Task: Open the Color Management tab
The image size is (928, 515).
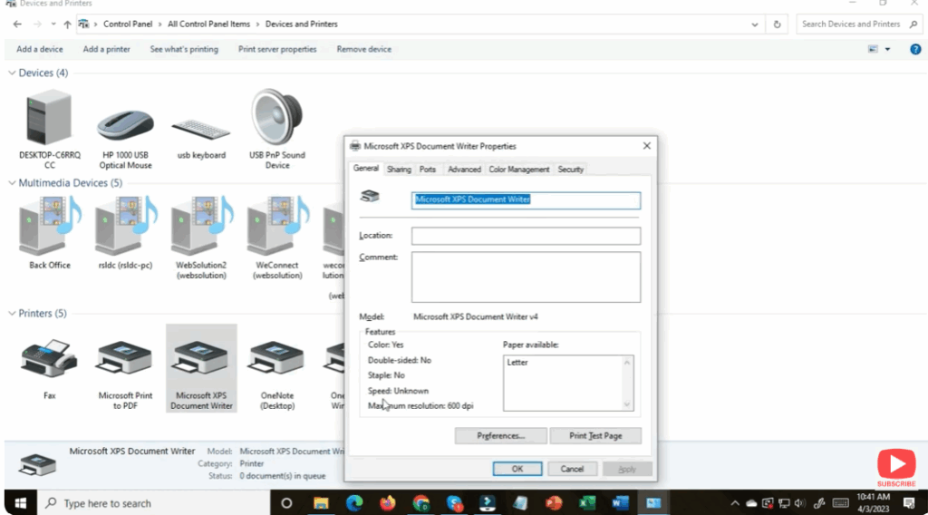Action: pyautogui.click(x=519, y=170)
